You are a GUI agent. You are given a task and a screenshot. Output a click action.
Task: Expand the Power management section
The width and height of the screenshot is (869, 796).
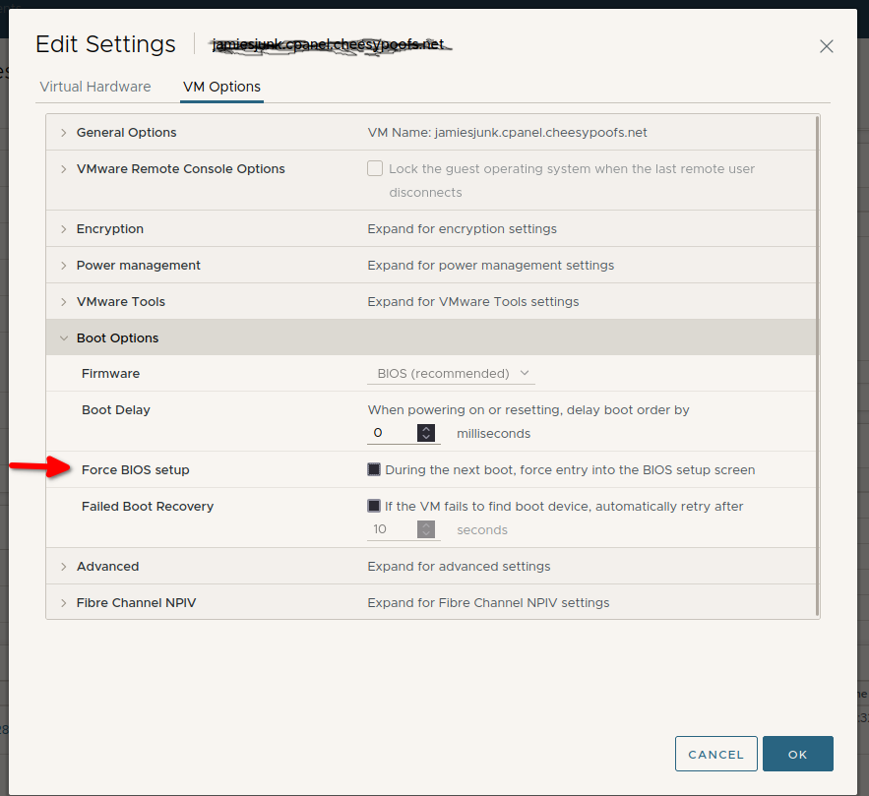coord(64,266)
